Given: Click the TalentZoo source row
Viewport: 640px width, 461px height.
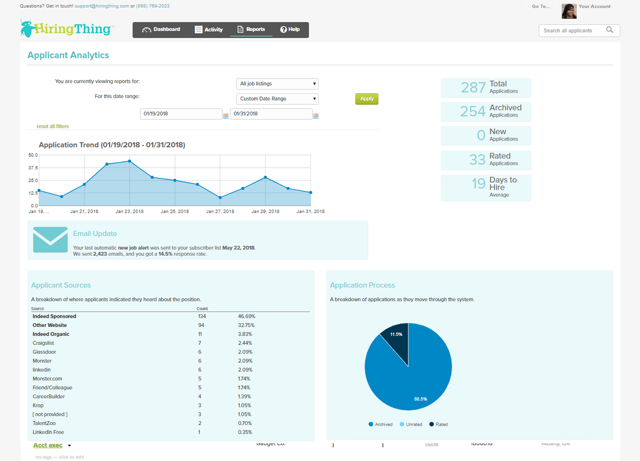Looking at the screenshot, I should [x=170, y=423].
